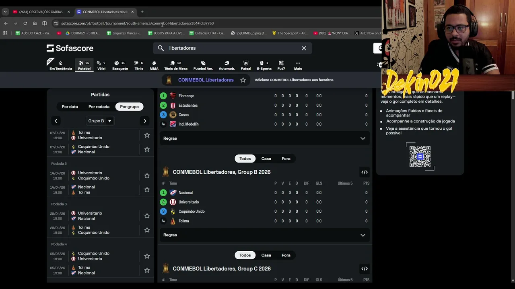The height and width of the screenshot is (289, 515).
Task: Select the E-Sports category
Action: coord(264,65)
